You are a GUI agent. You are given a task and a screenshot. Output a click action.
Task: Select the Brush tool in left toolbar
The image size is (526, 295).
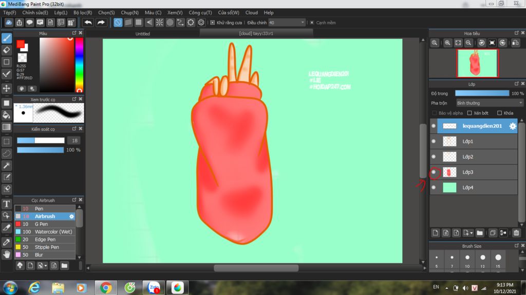[6, 38]
